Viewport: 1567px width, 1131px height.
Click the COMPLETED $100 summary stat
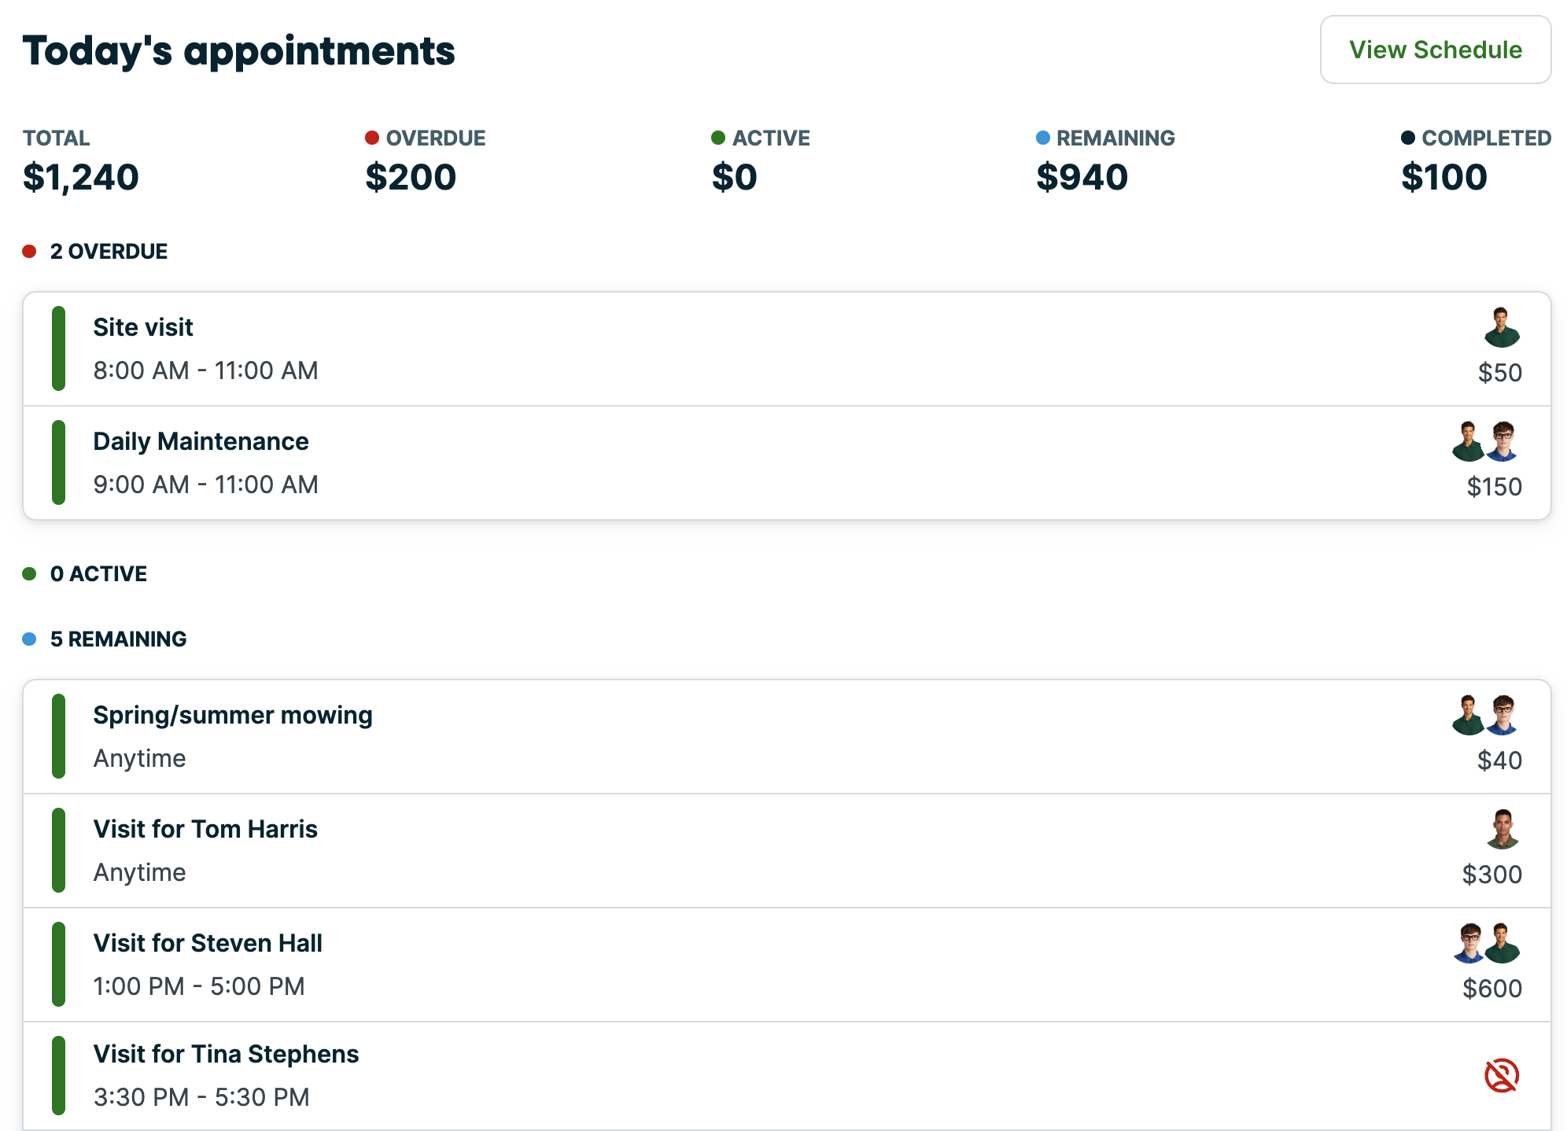tap(1475, 161)
